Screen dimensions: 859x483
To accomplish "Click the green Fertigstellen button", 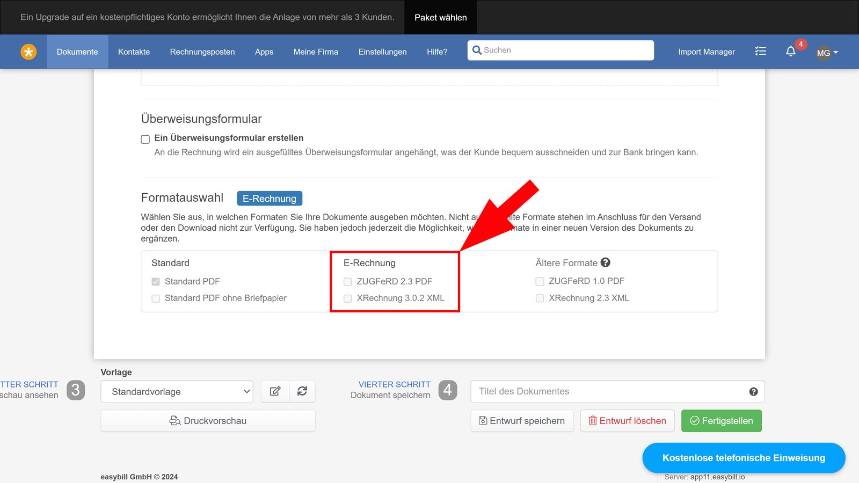I will [x=721, y=421].
